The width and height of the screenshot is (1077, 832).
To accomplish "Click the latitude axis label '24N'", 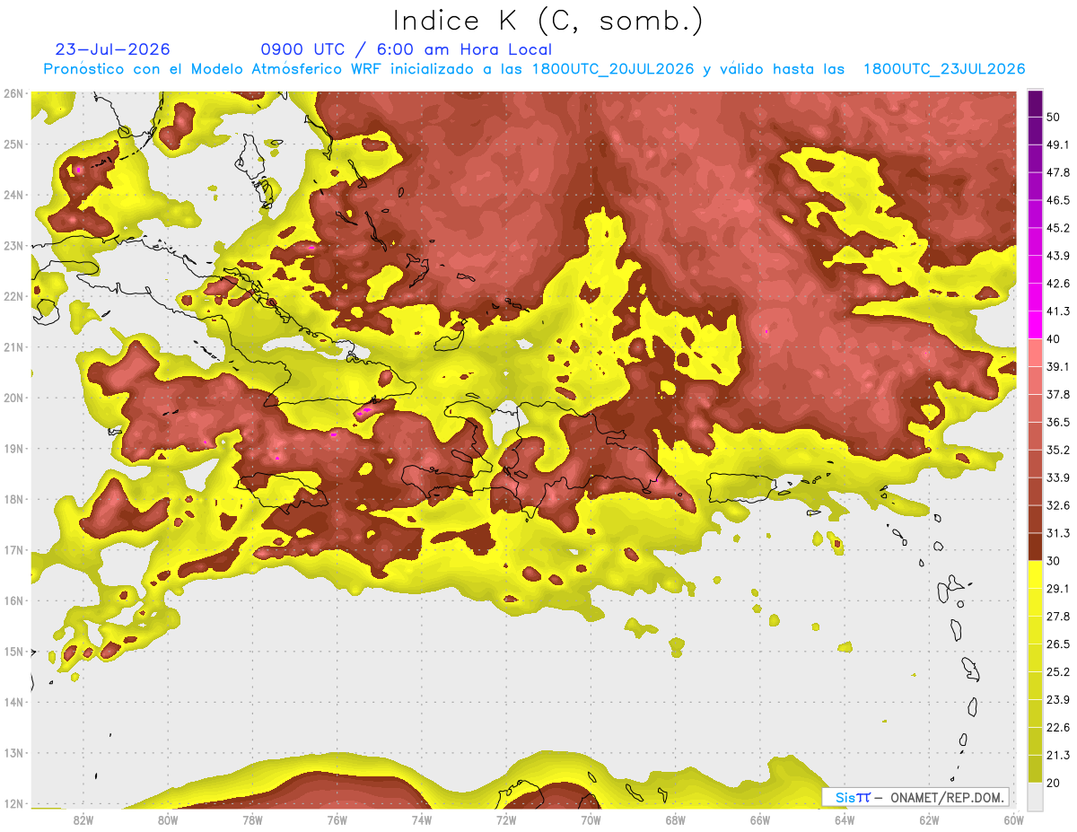I will pyautogui.click(x=13, y=195).
